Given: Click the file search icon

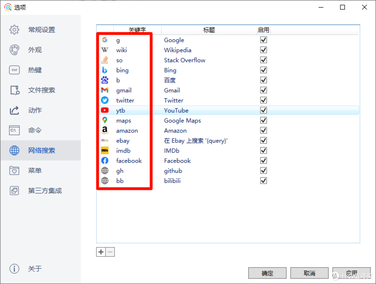Looking at the screenshot, I should click(x=15, y=90).
